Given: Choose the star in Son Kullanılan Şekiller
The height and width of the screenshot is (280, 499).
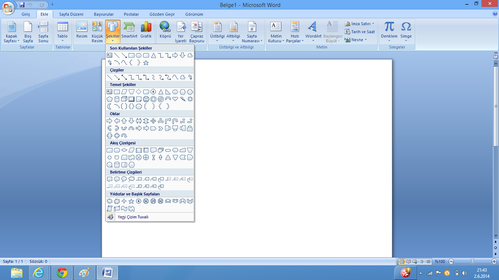Looking at the screenshot, I should point(146,63).
